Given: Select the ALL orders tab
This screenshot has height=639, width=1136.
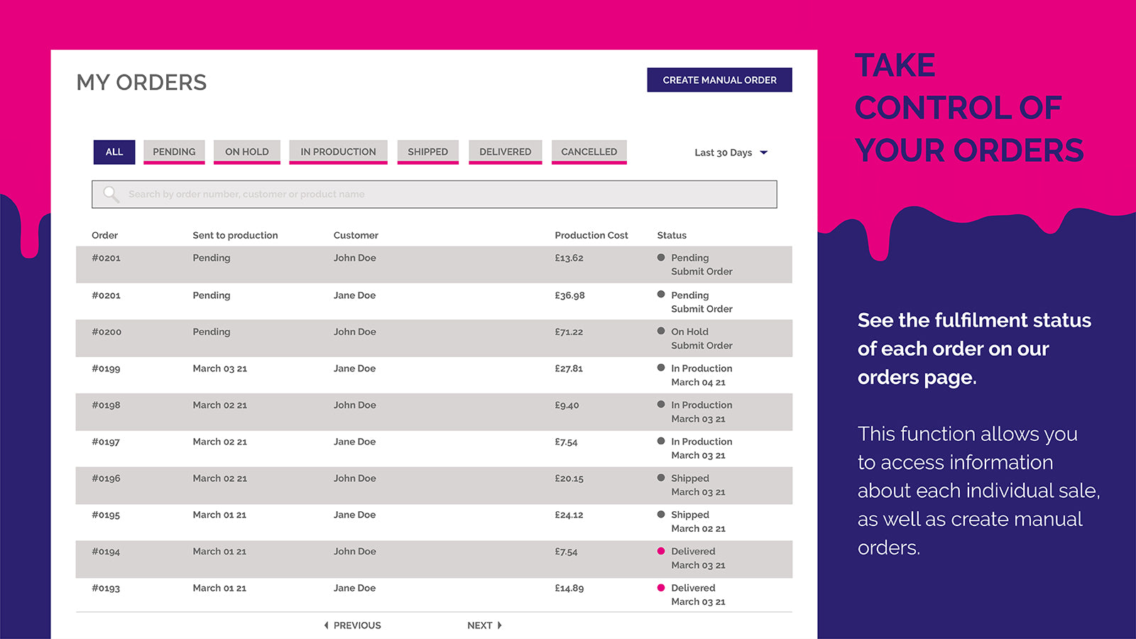Looking at the screenshot, I should [x=114, y=152].
